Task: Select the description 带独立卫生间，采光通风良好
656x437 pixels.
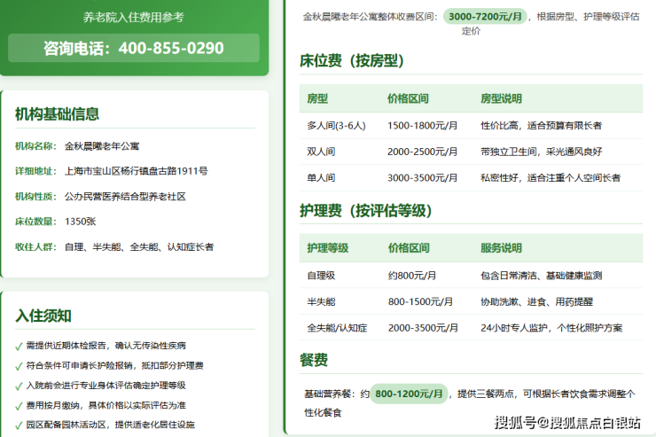Action: (542, 152)
